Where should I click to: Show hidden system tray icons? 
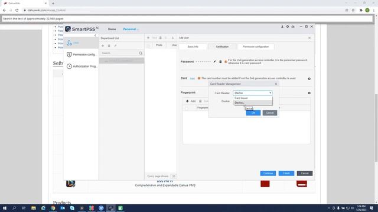[329, 208]
